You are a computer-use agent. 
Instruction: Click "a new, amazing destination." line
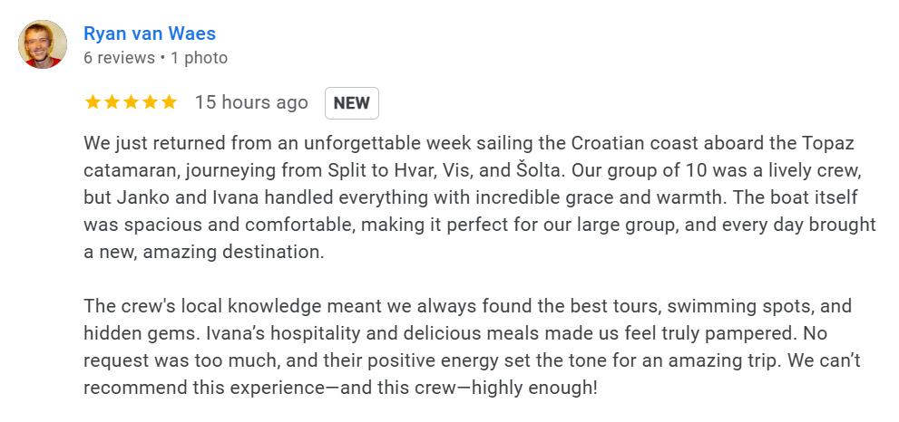pyautogui.click(x=203, y=252)
